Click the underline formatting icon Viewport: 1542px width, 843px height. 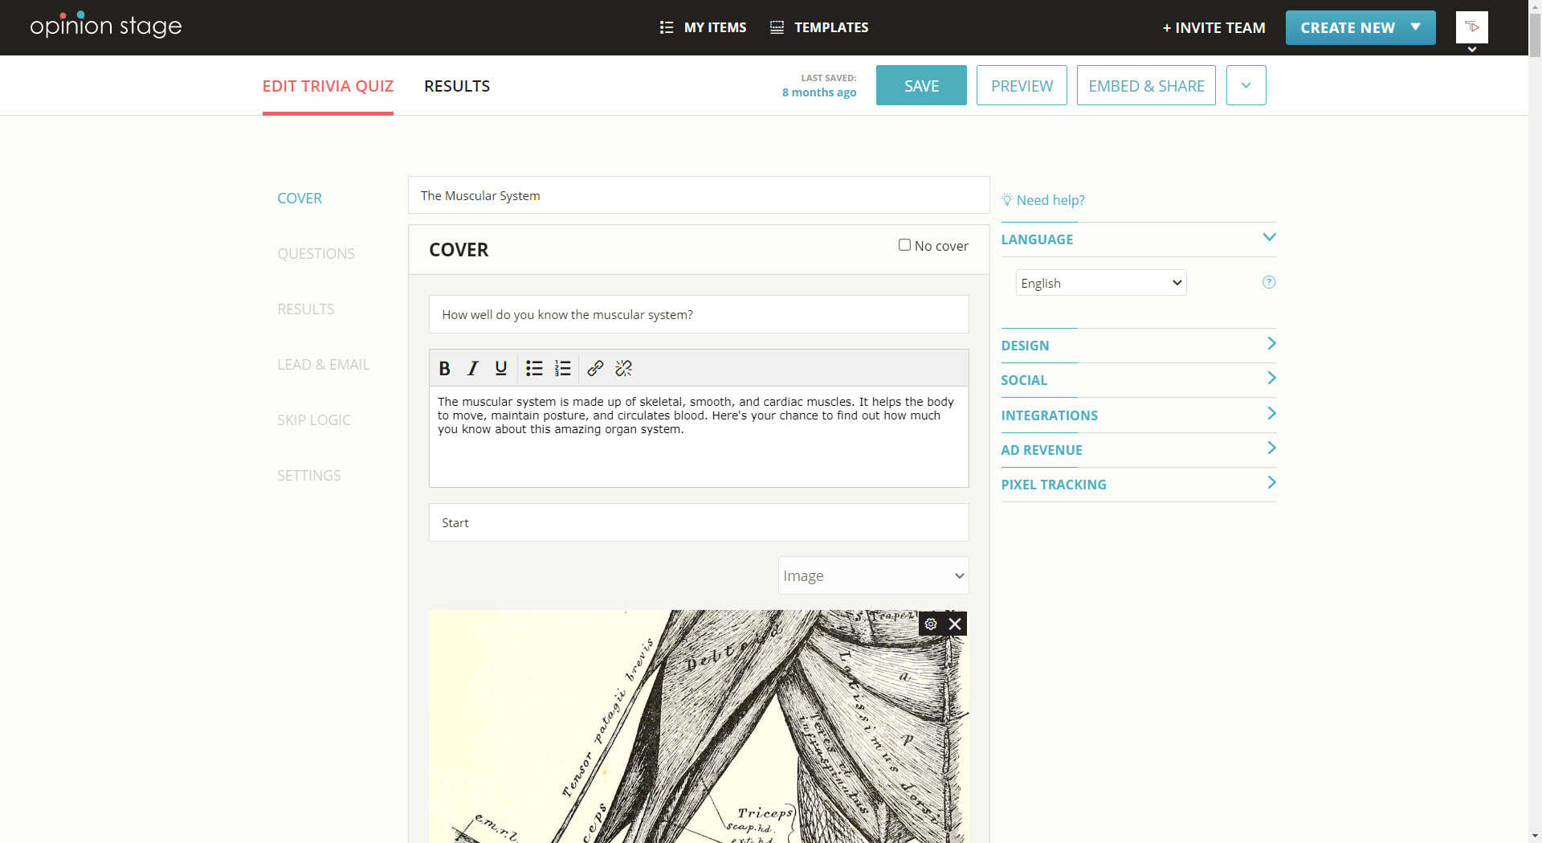(501, 368)
